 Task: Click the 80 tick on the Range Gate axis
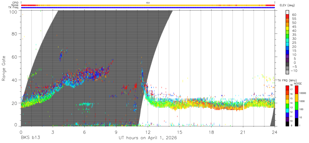coord(15,34)
